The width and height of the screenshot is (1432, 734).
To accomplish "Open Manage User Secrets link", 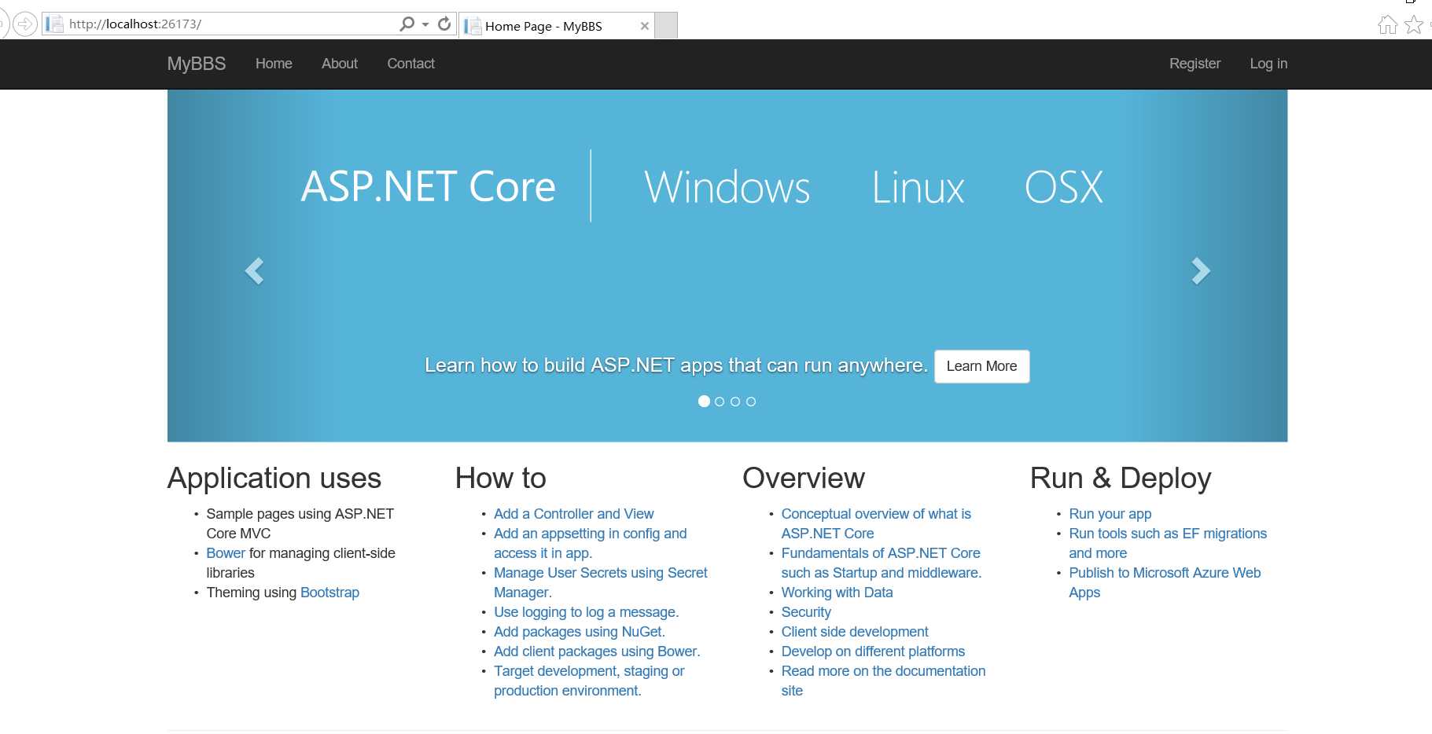I will click(x=600, y=582).
